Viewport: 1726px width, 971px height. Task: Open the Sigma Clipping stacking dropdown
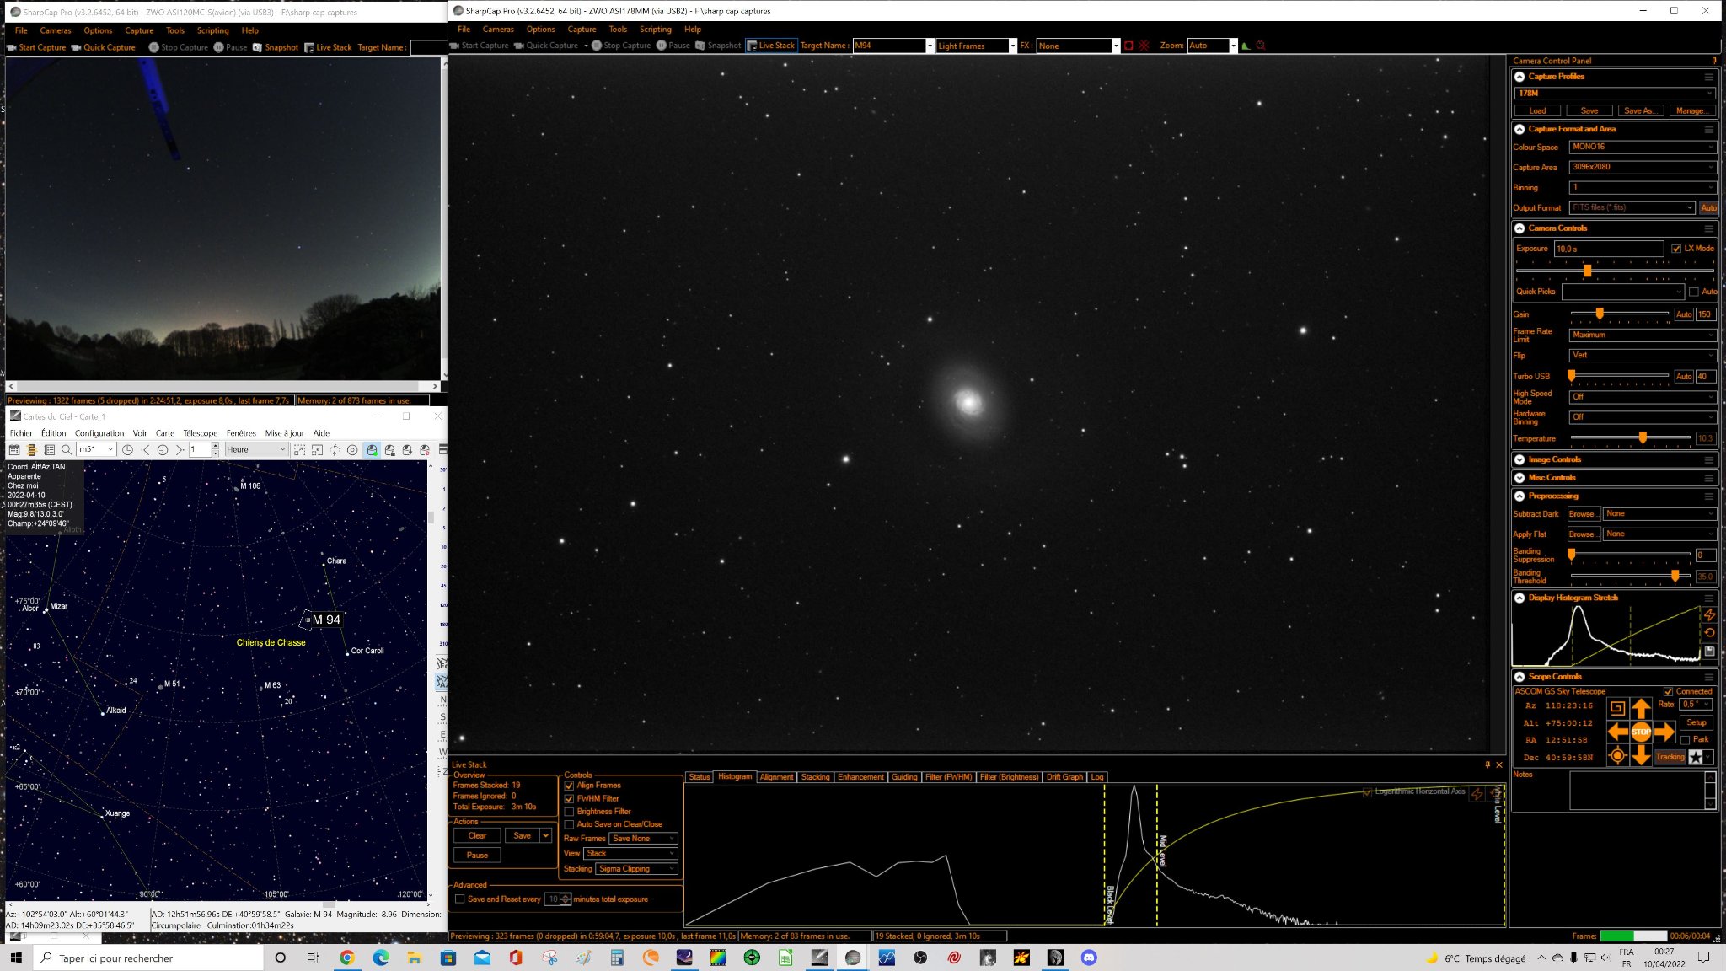click(x=637, y=869)
